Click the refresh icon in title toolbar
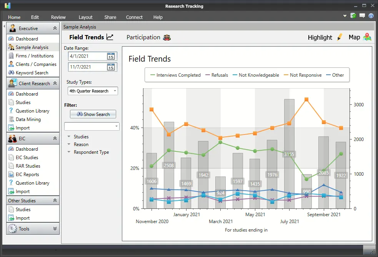This screenshot has height=257, width=378. coord(353,16)
